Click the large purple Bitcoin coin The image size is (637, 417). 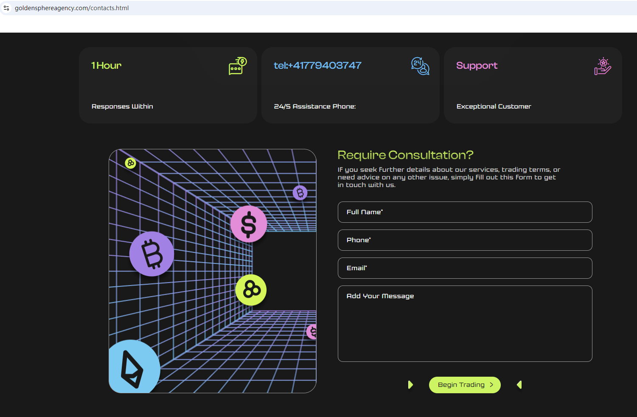tap(152, 254)
